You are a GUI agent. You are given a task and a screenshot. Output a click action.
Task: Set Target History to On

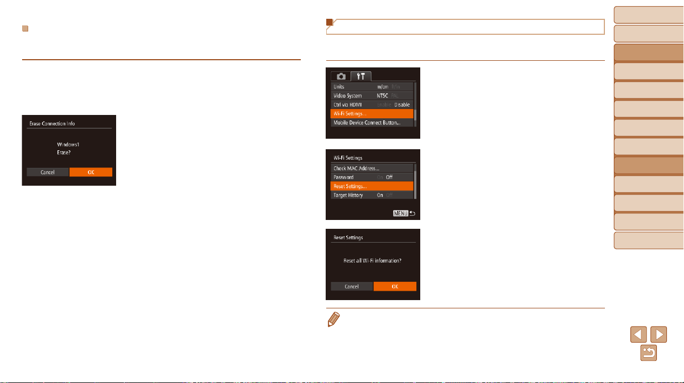tap(380, 195)
